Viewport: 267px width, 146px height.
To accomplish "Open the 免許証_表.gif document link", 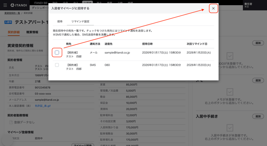I will (43, 106).
